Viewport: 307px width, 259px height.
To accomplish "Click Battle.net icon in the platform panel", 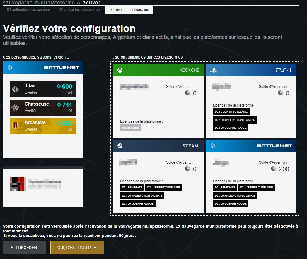I will [x=213, y=146].
